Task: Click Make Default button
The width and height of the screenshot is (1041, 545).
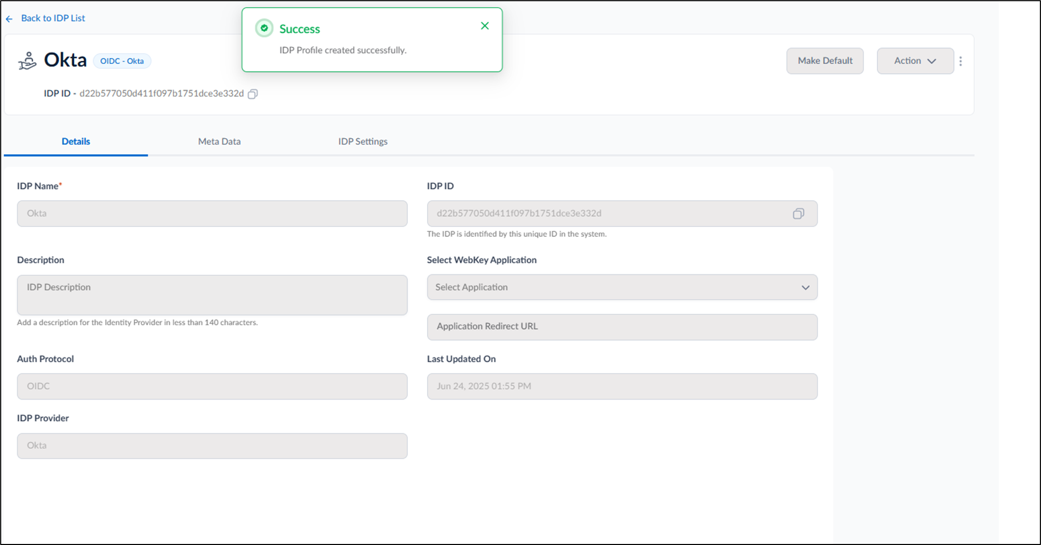Action: [825, 61]
